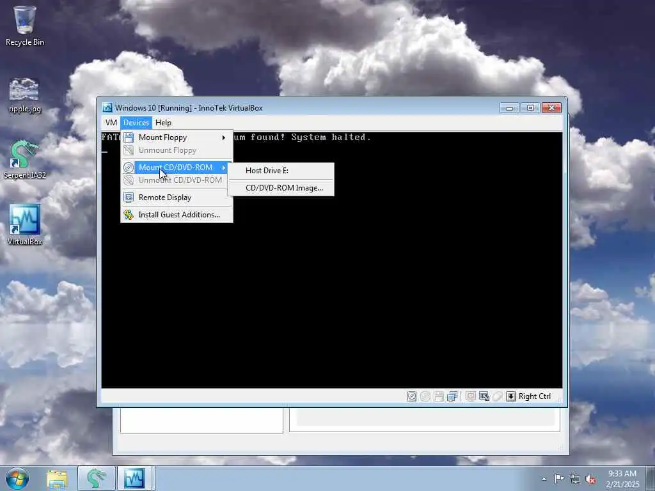
Task: Choose Install Guest Additions... entry
Action: (x=176, y=215)
